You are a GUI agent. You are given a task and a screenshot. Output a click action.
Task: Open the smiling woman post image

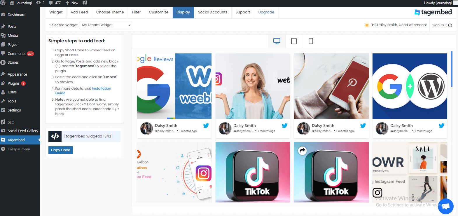(x=253, y=86)
